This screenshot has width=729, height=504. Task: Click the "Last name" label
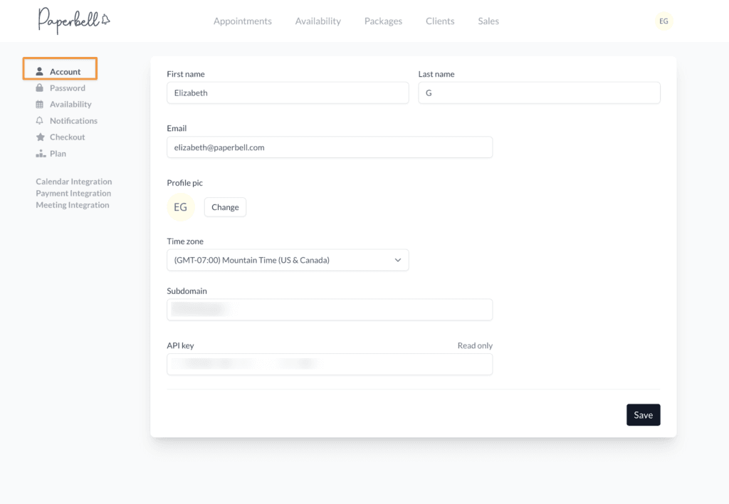pos(436,74)
